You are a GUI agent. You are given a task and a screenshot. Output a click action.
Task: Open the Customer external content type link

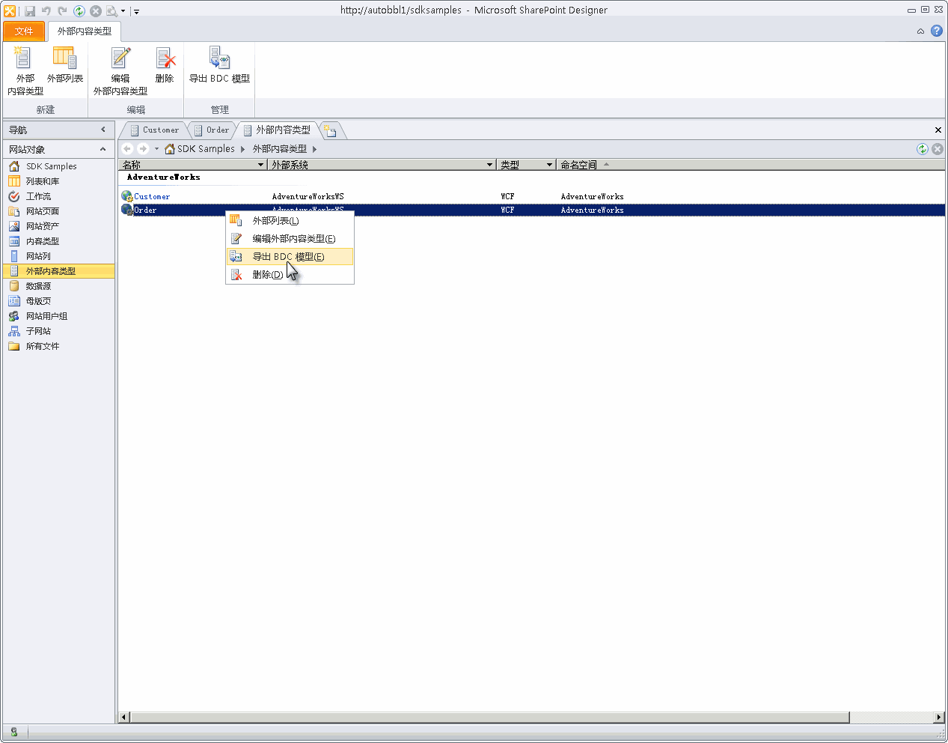tap(152, 197)
